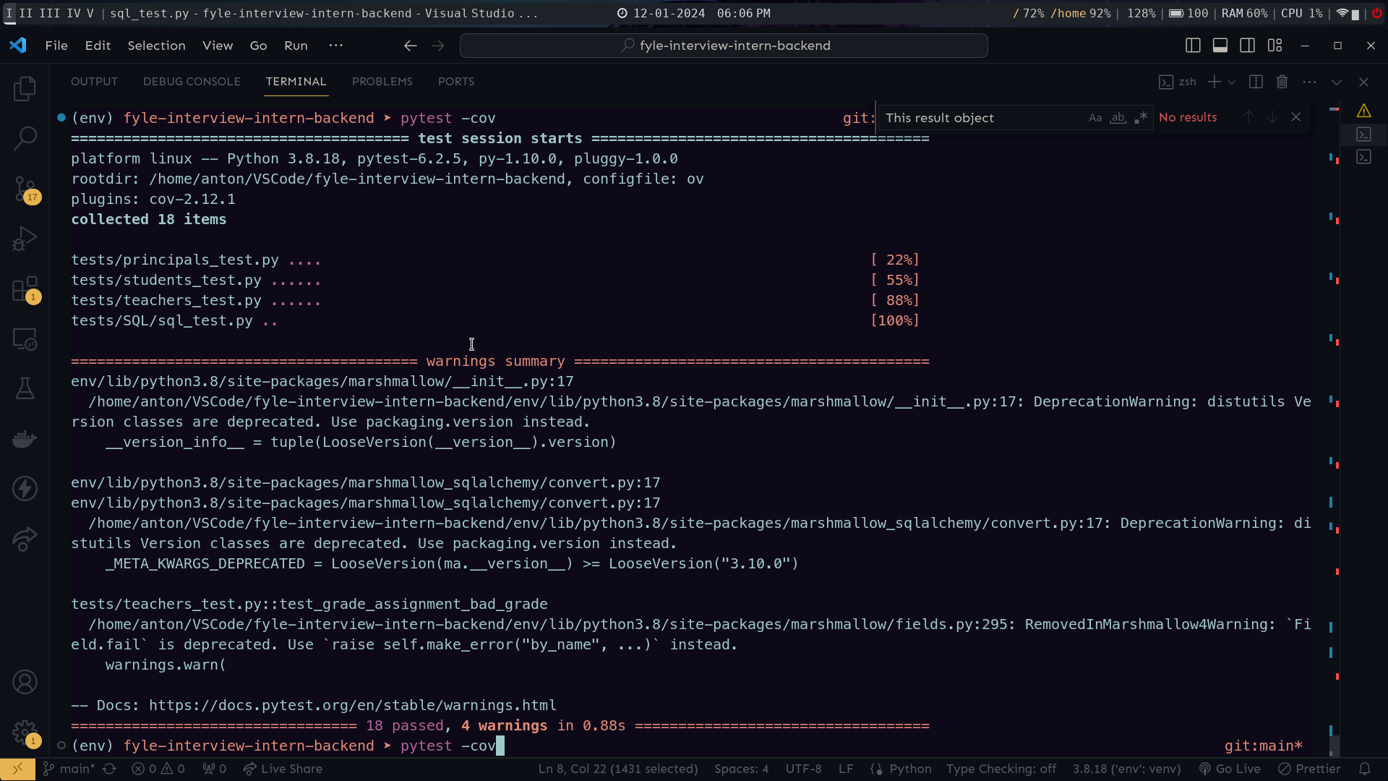1388x781 pixels.
Task: Open the Go menu
Action: [258, 46]
